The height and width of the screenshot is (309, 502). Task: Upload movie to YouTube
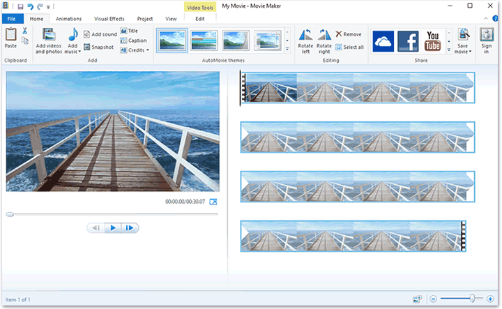point(432,41)
